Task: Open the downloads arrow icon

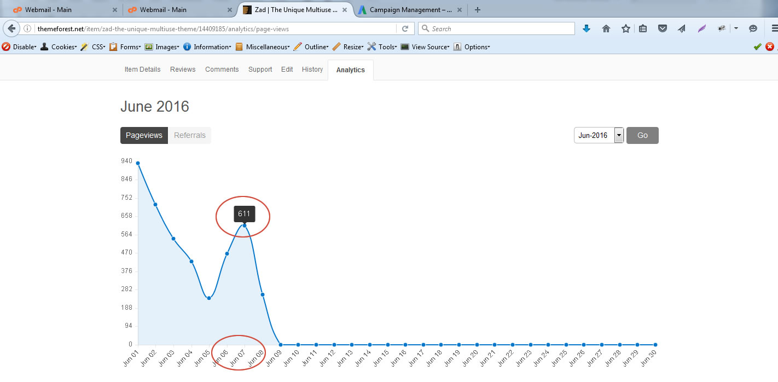Action: pos(587,29)
